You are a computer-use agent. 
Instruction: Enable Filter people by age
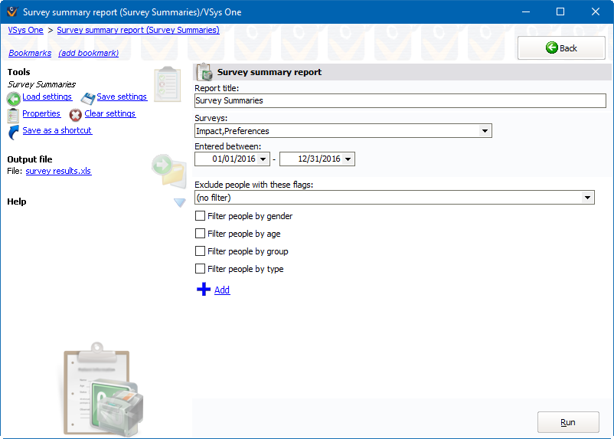pos(200,233)
